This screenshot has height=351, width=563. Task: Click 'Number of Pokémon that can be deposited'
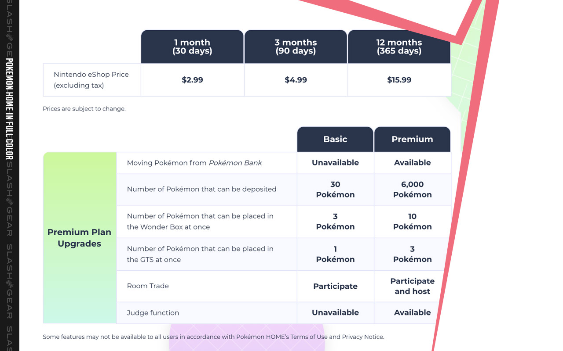tap(201, 189)
